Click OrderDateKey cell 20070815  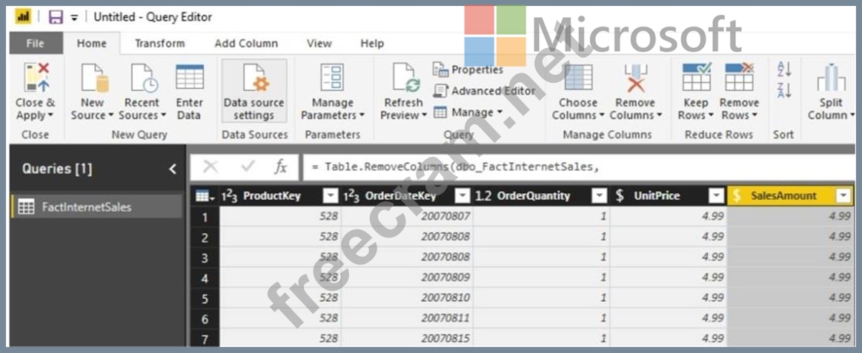pos(407,338)
